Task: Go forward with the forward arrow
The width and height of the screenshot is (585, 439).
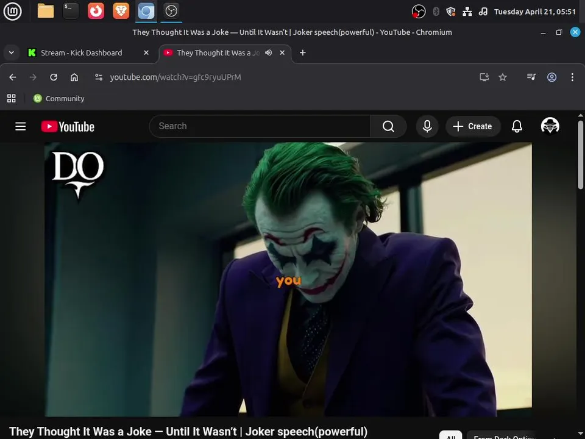Action: click(33, 77)
